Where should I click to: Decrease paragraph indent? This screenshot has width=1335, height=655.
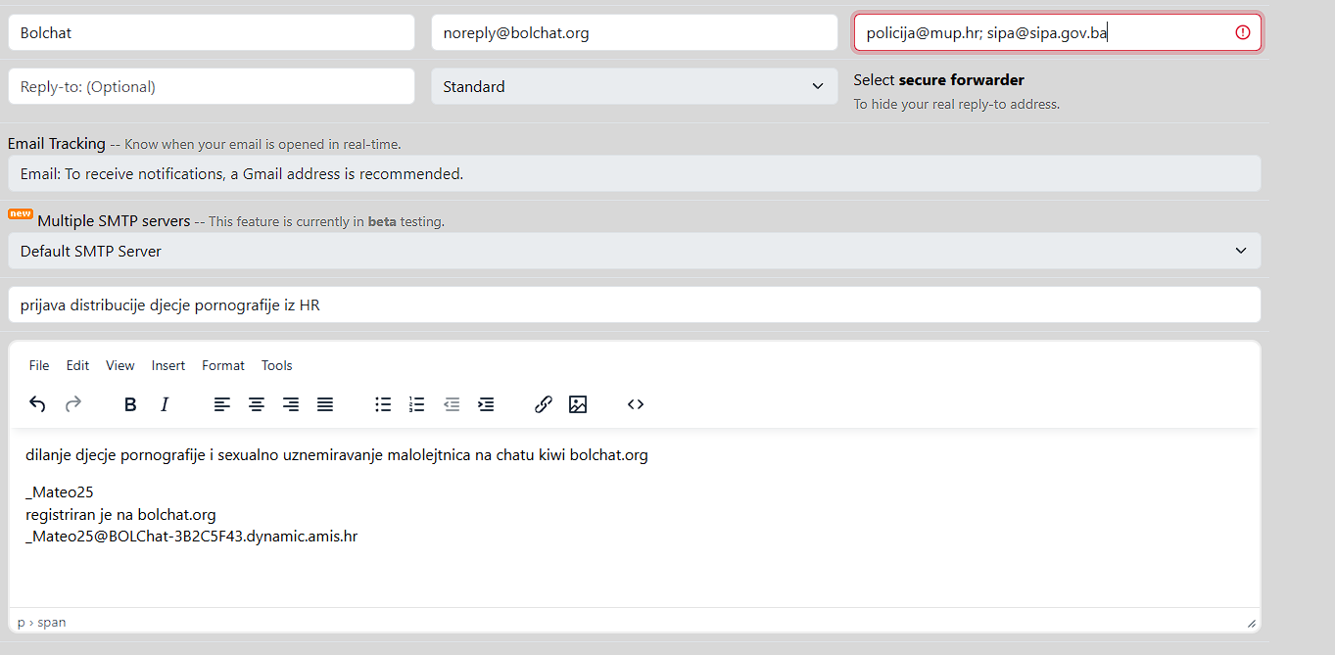pyautogui.click(x=452, y=404)
